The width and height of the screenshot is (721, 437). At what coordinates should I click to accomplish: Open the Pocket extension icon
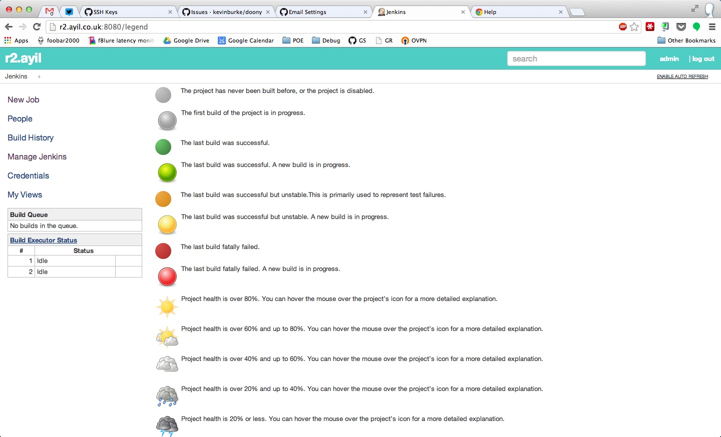pyautogui.click(x=681, y=27)
